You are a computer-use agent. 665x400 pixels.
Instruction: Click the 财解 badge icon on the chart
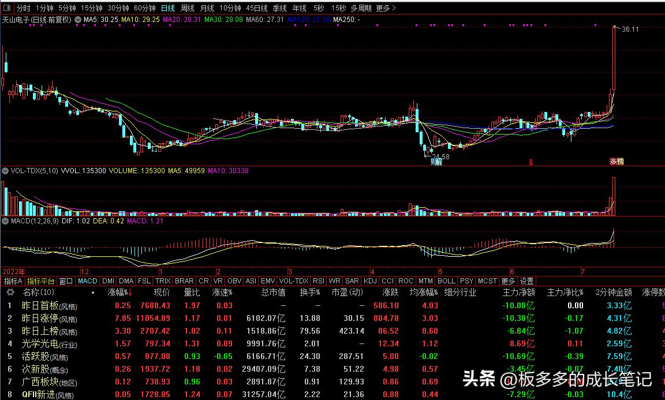pyautogui.click(x=436, y=161)
